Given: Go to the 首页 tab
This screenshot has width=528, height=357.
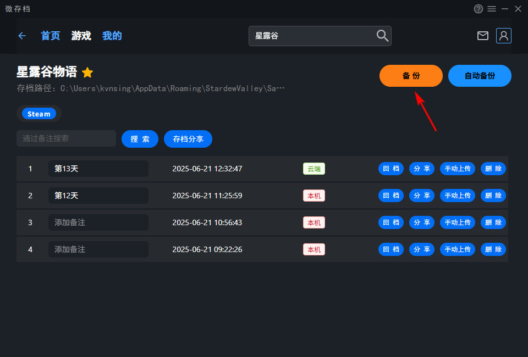Looking at the screenshot, I should pos(51,36).
